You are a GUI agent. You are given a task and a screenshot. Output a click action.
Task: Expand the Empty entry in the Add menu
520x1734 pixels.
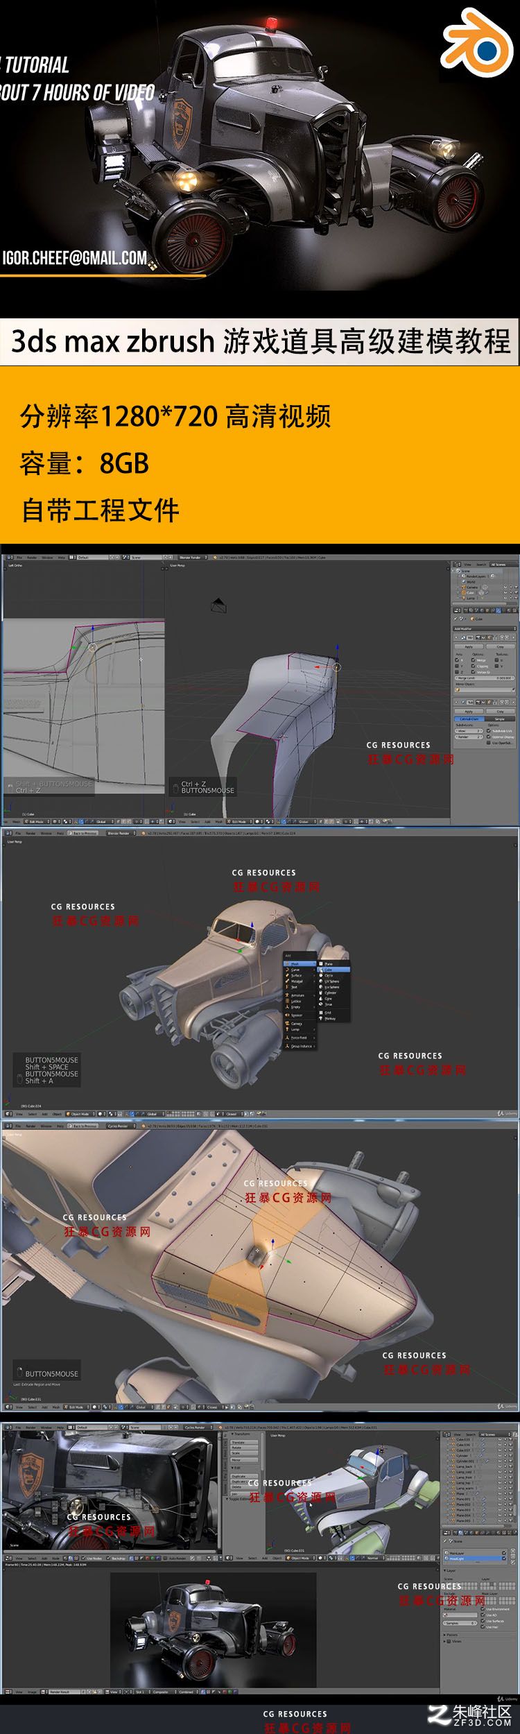click(x=300, y=1007)
